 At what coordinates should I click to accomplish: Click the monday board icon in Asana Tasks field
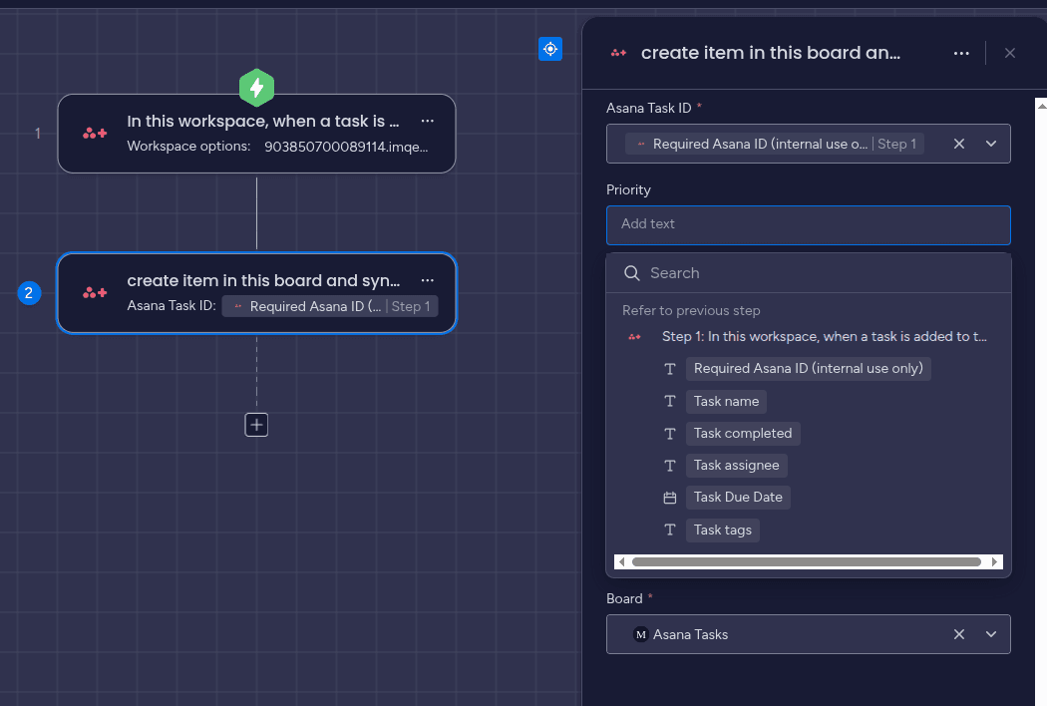(639, 634)
